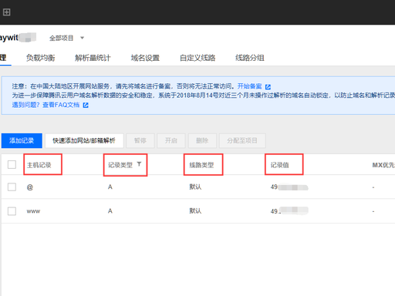Click the 添加记录 button
The width and height of the screenshot is (395, 296).
tap(22, 140)
